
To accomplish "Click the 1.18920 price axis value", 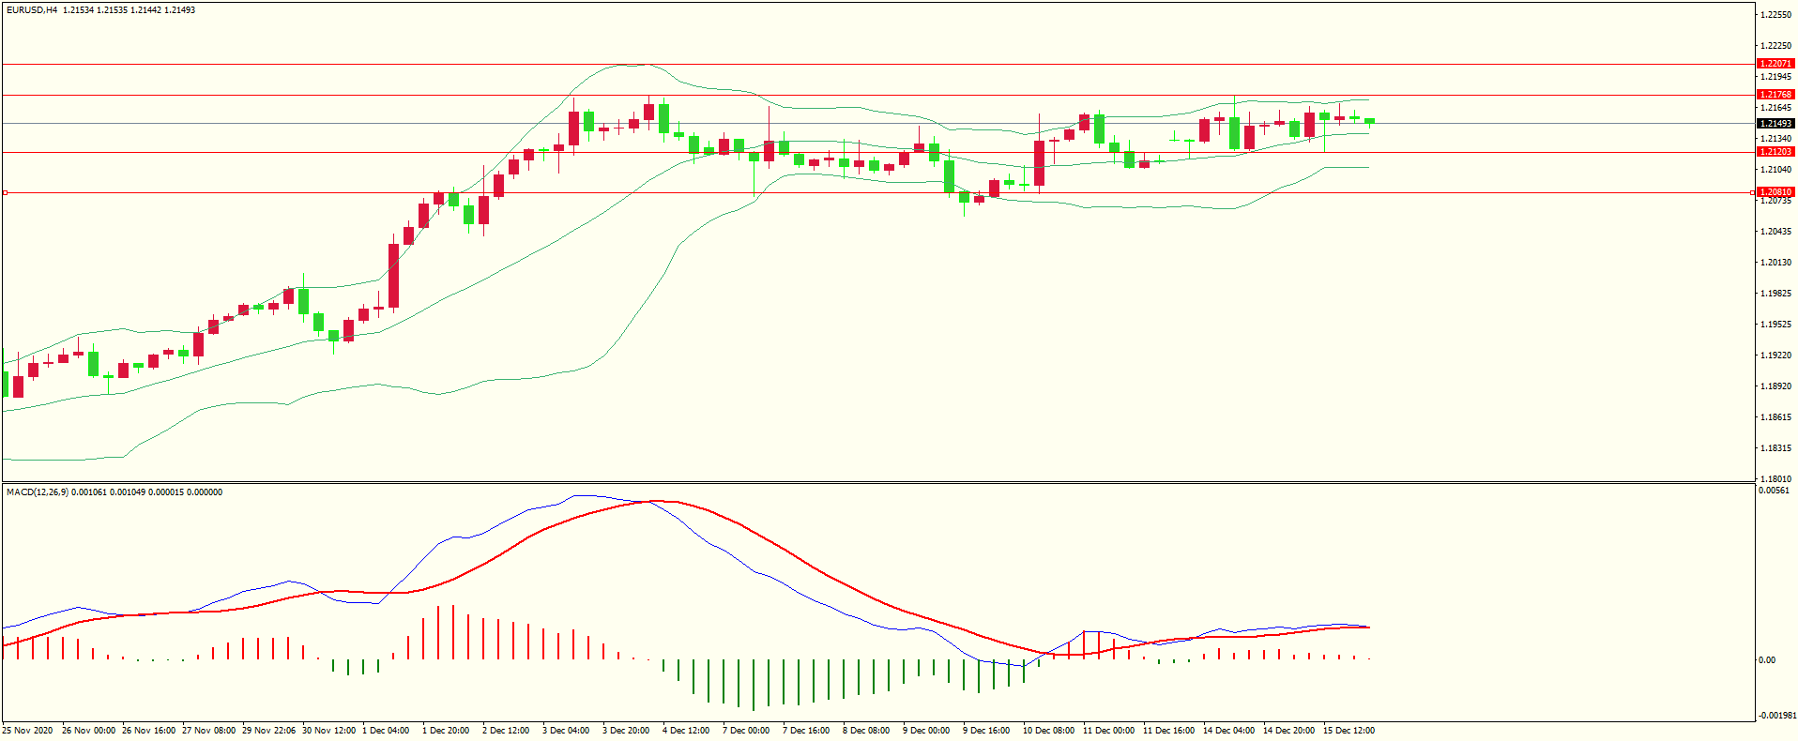I will pyautogui.click(x=1776, y=386).
